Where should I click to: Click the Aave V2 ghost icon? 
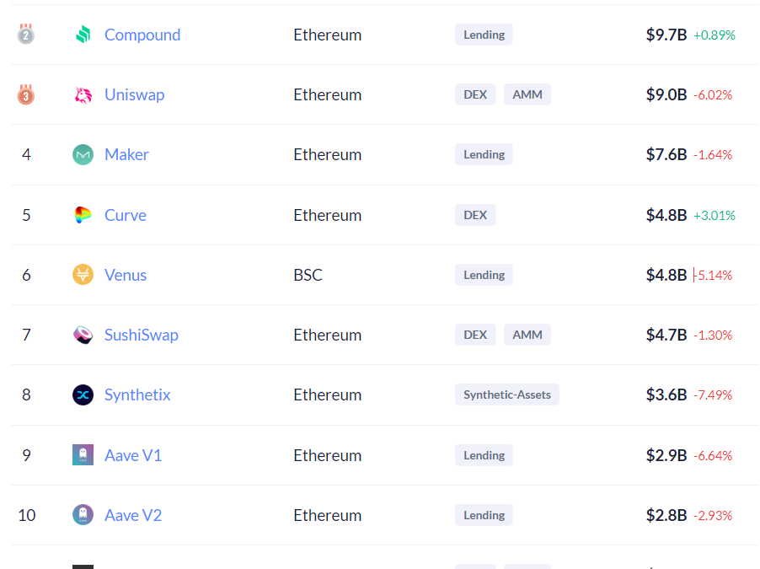[83, 515]
